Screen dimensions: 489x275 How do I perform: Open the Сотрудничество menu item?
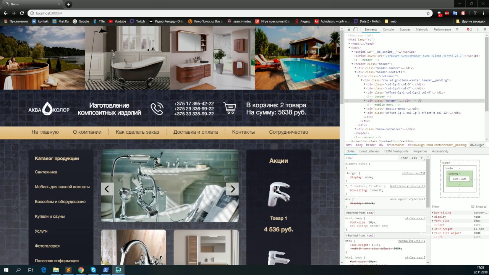click(288, 132)
